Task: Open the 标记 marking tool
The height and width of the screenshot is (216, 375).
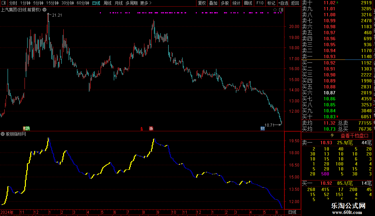Action: pyautogui.click(x=271, y=3)
